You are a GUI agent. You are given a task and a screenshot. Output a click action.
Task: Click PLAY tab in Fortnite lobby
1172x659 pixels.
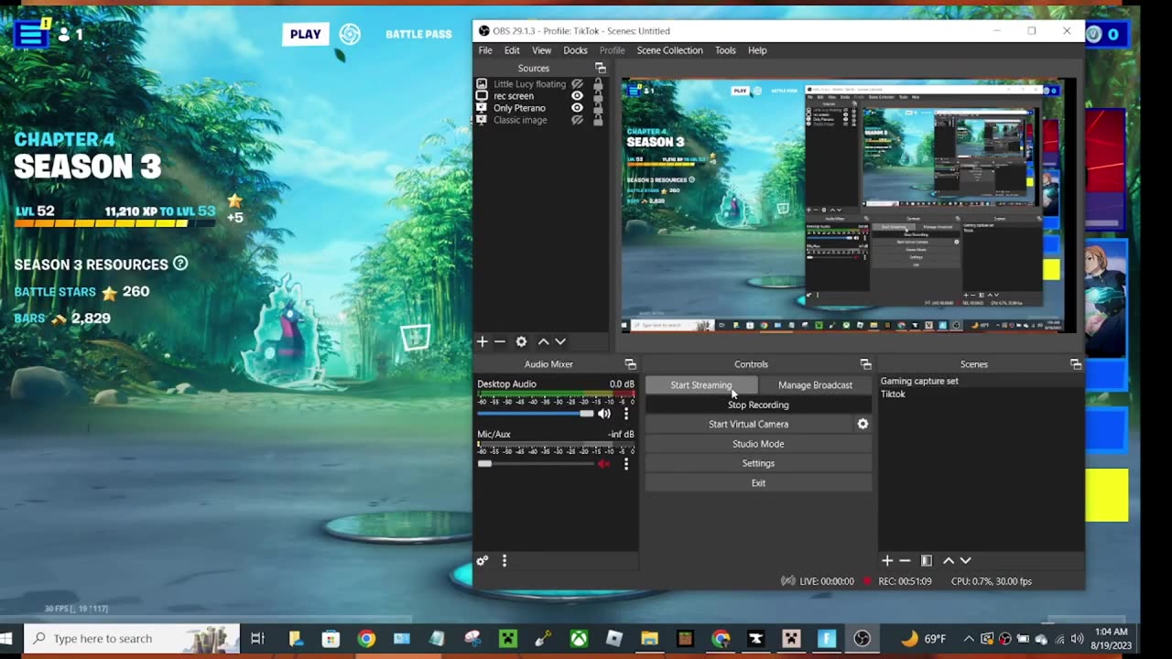pos(306,34)
